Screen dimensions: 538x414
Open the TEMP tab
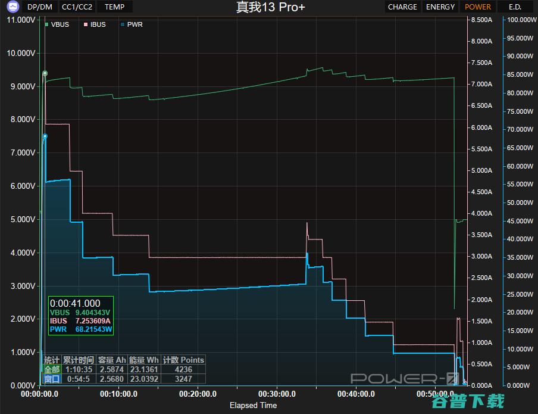pyautogui.click(x=115, y=7)
